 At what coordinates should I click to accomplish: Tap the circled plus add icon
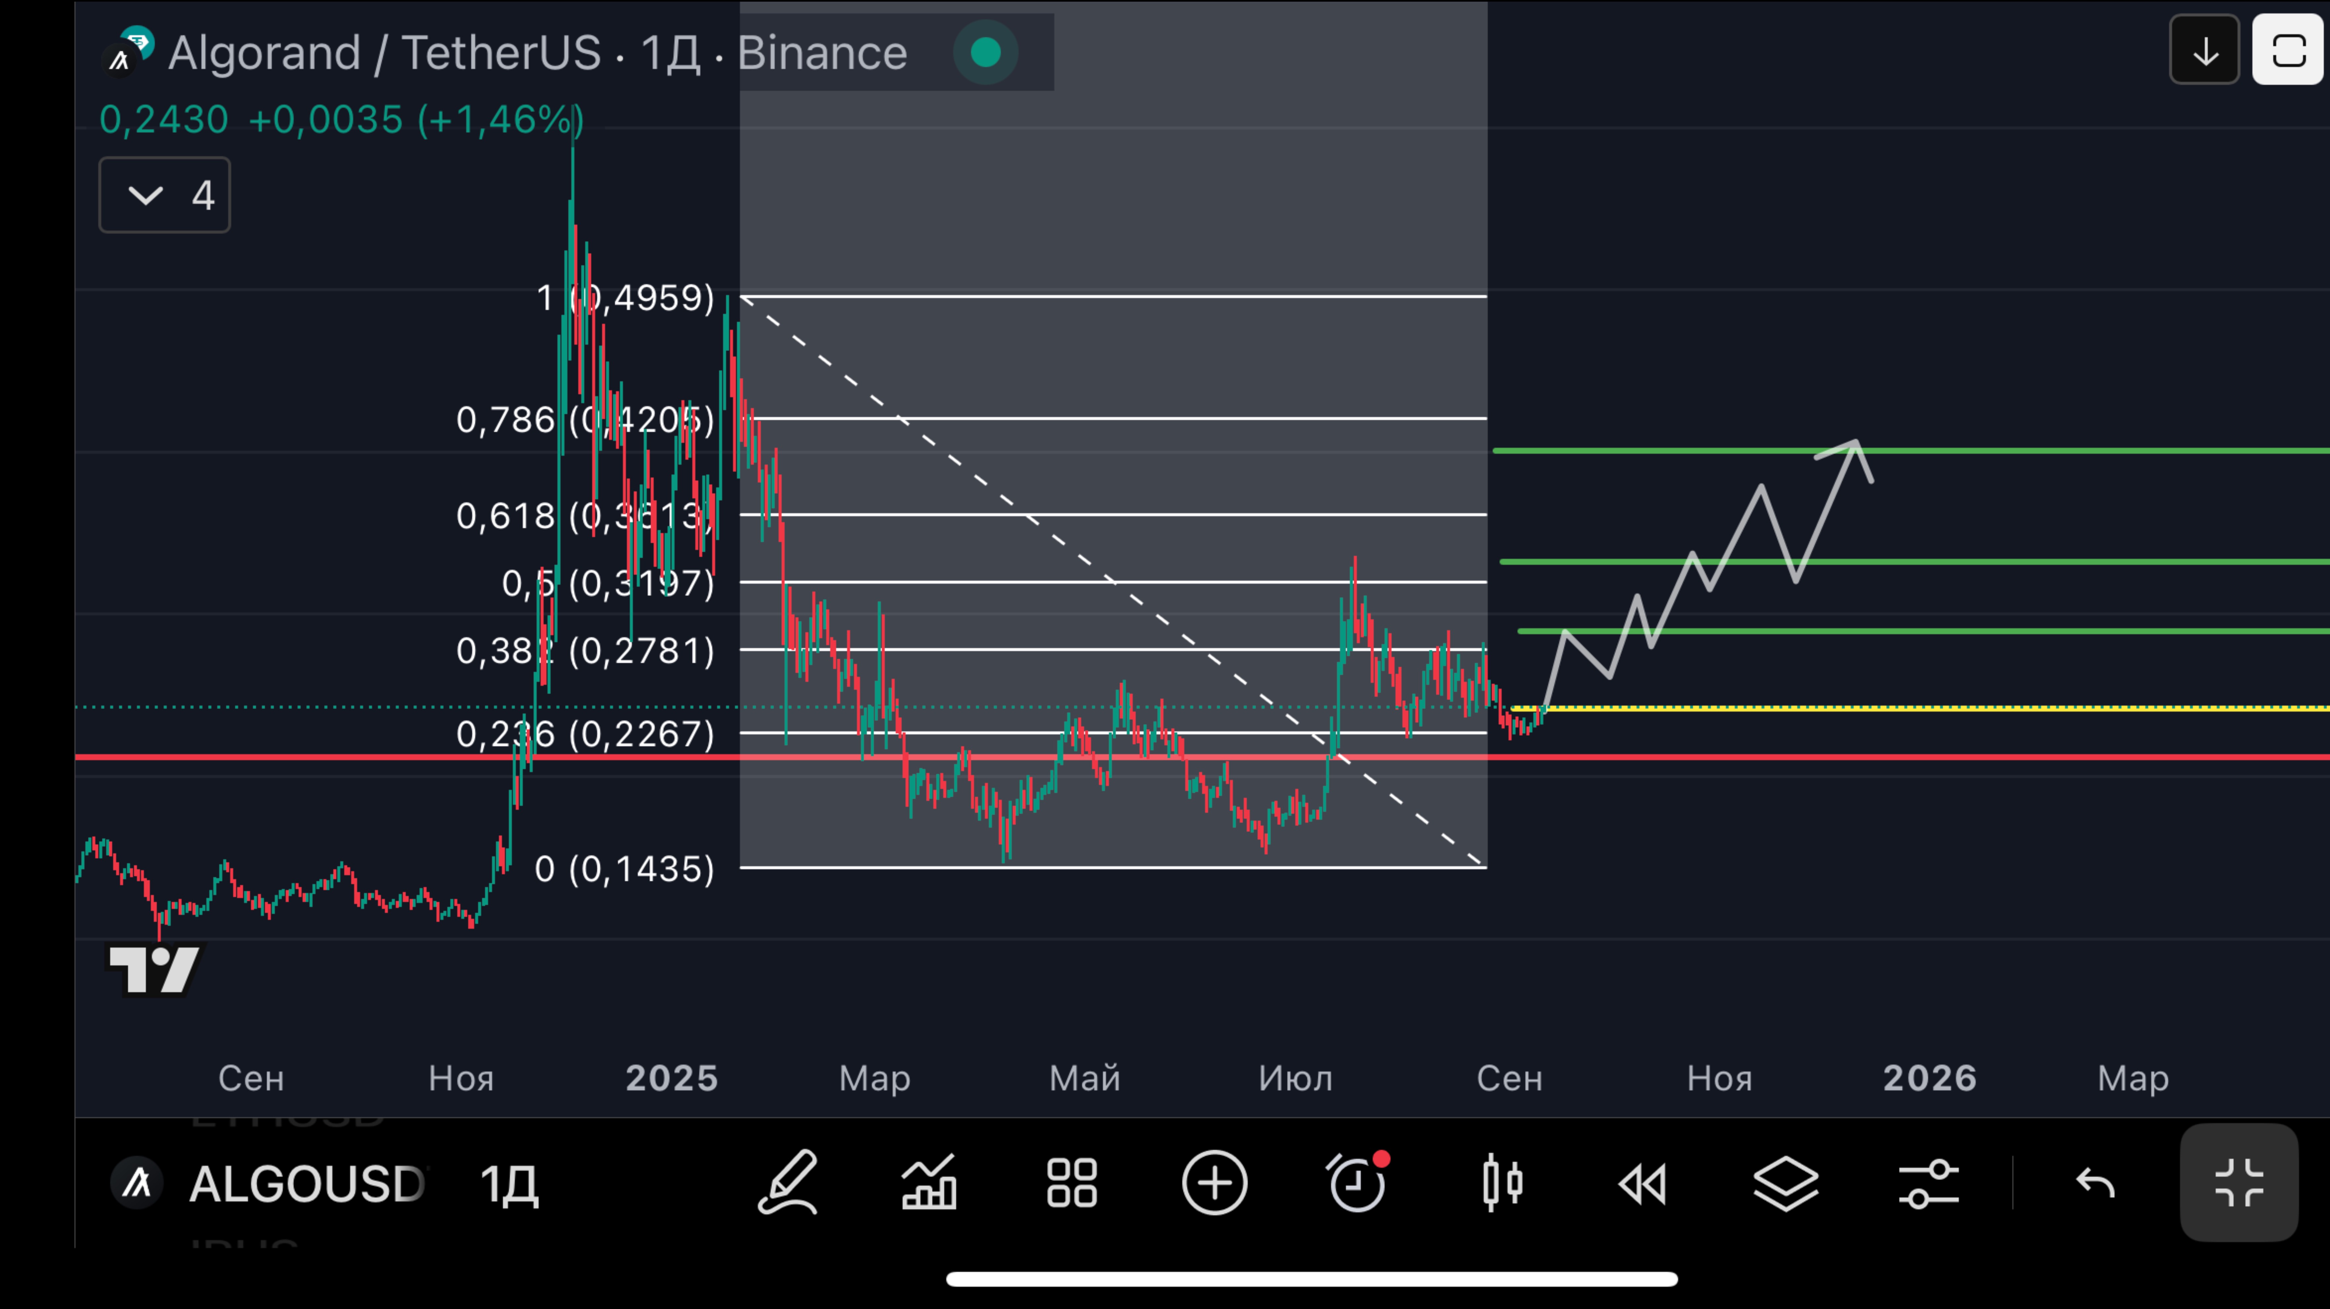(1214, 1182)
